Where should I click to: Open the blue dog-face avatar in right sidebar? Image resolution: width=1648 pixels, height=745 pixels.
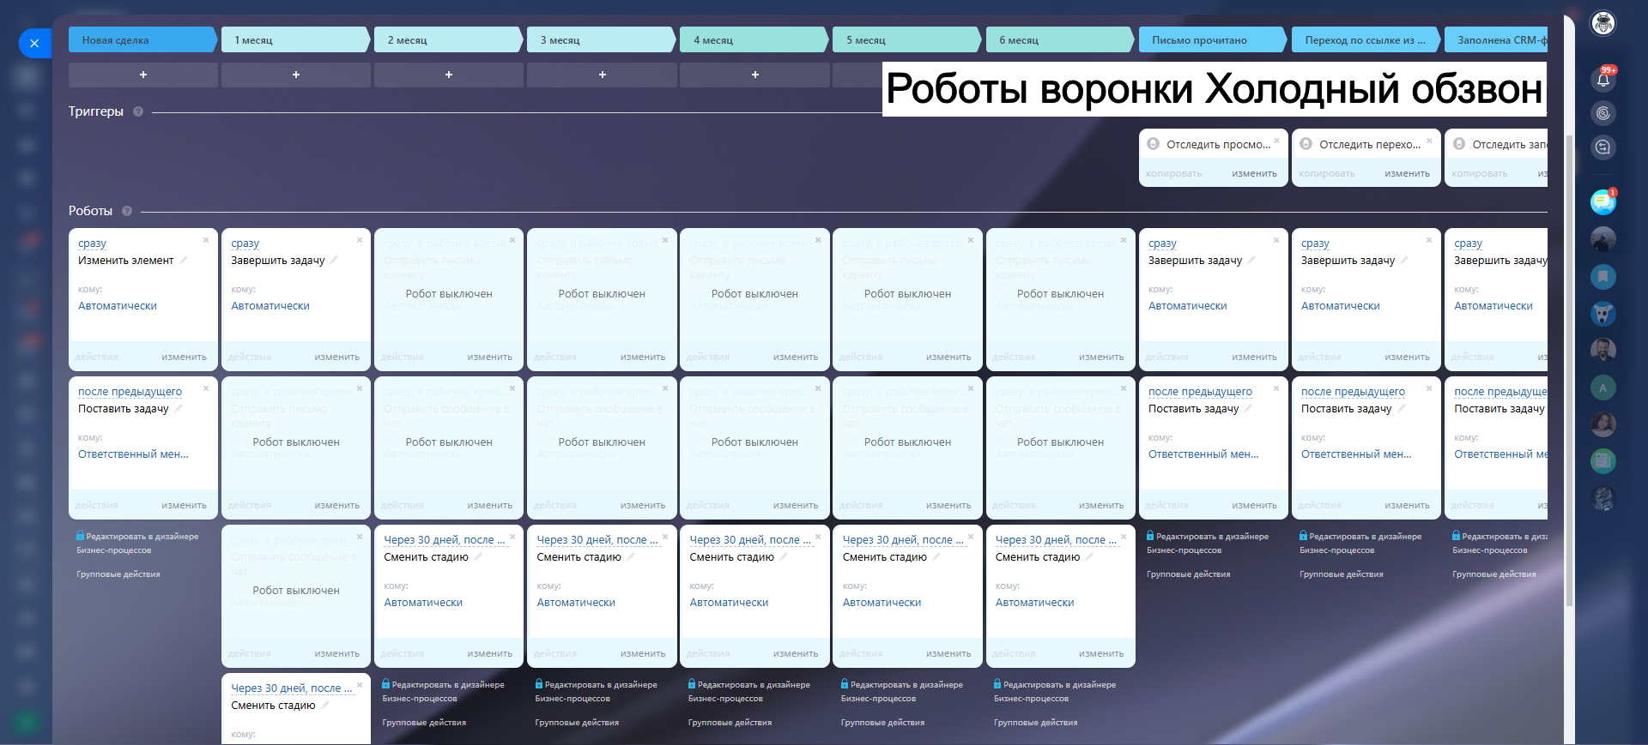click(1603, 314)
